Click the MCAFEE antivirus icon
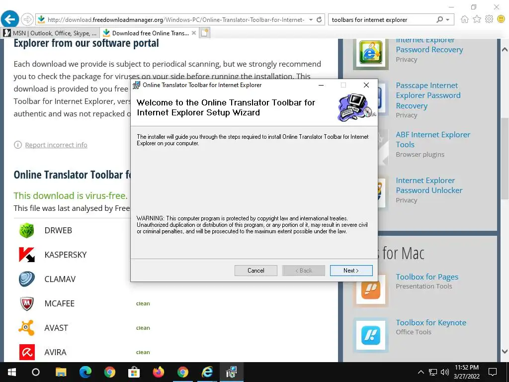The width and height of the screenshot is (509, 382). [27, 303]
